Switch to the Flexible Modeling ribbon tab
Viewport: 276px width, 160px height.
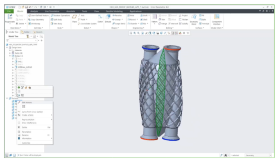(x=114, y=11)
